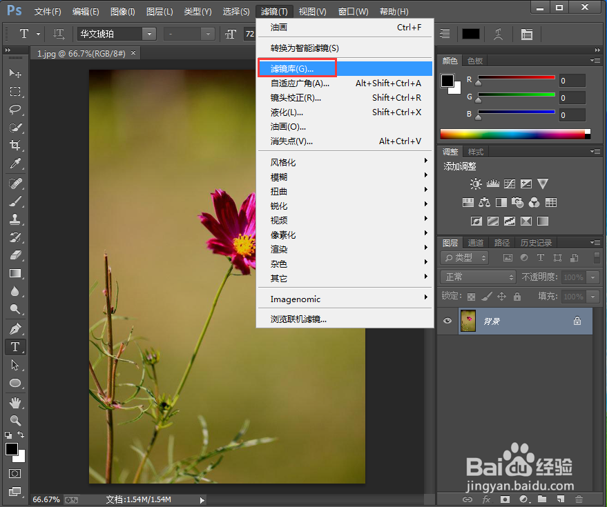Switch to the 通道 tab
The height and width of the screenshot is (507, 607).
(x=476, y=243)
